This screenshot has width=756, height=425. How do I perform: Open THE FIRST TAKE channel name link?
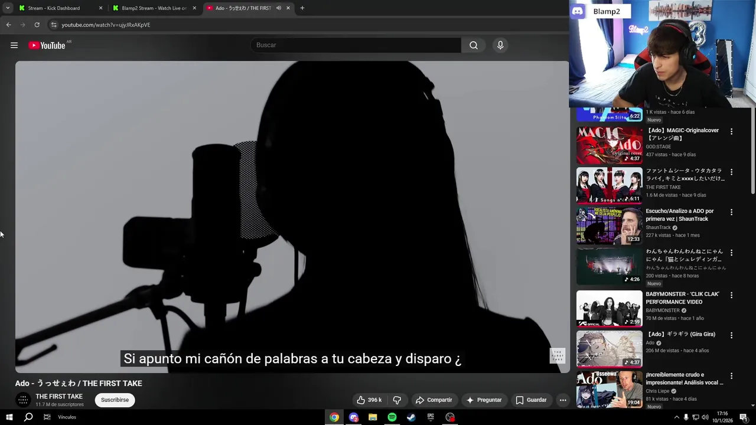point(59,397)
